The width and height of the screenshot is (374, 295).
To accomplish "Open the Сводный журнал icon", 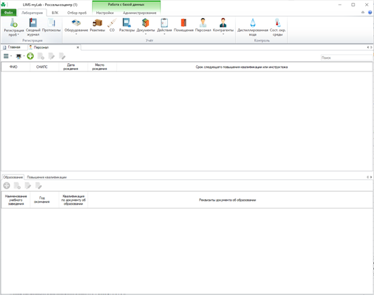I will coord(33,27).
